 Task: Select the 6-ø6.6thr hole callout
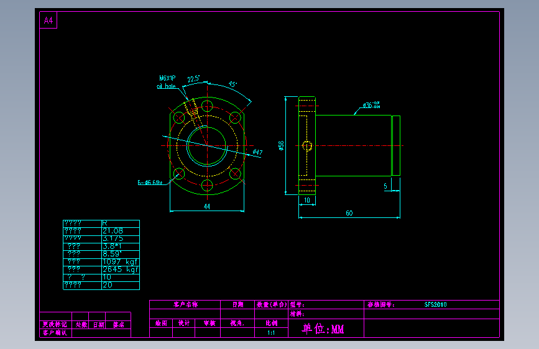pyautogui.click(x=150, y=183)
